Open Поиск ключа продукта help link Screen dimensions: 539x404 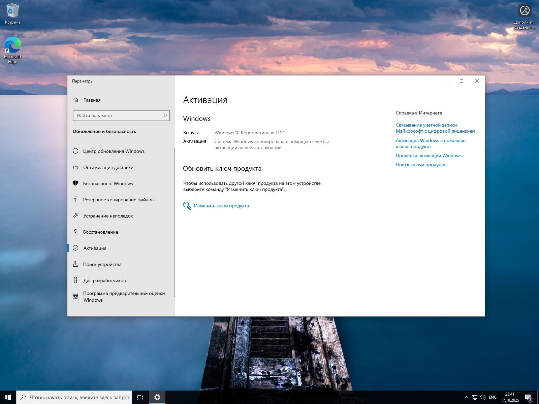point(420,165)
